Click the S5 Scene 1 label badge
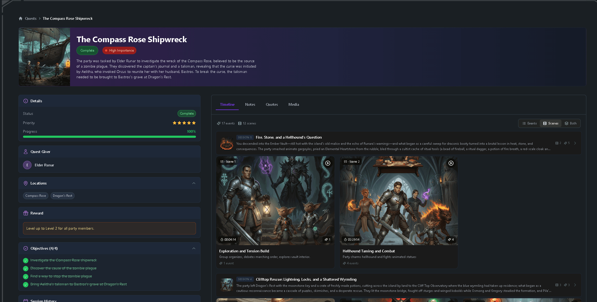 coord(228,162)
